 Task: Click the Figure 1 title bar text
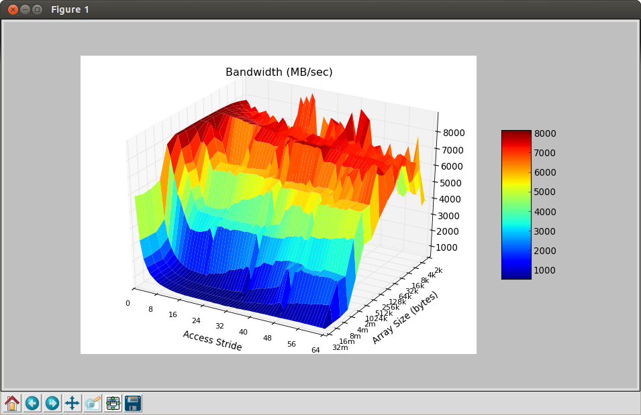(70, 9)
